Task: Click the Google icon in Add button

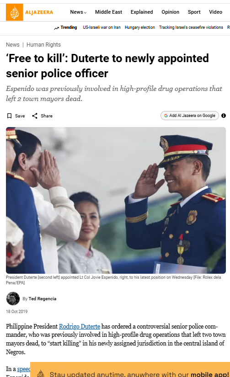Action: [166, 116]
